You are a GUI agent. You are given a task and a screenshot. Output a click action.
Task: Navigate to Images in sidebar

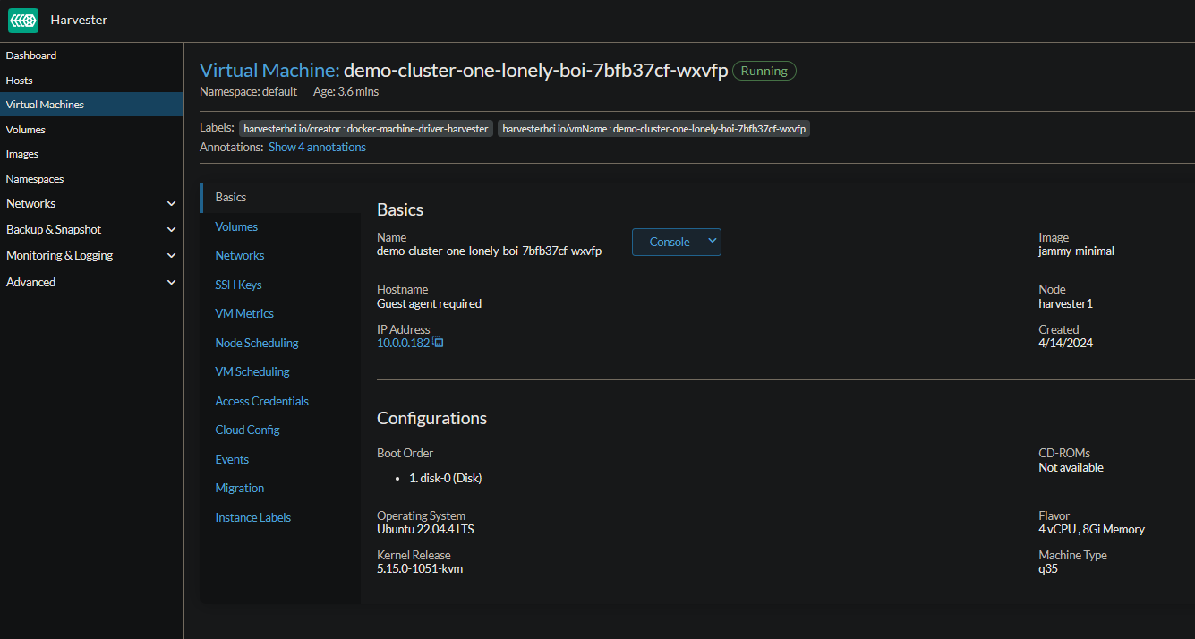point(22,154)
